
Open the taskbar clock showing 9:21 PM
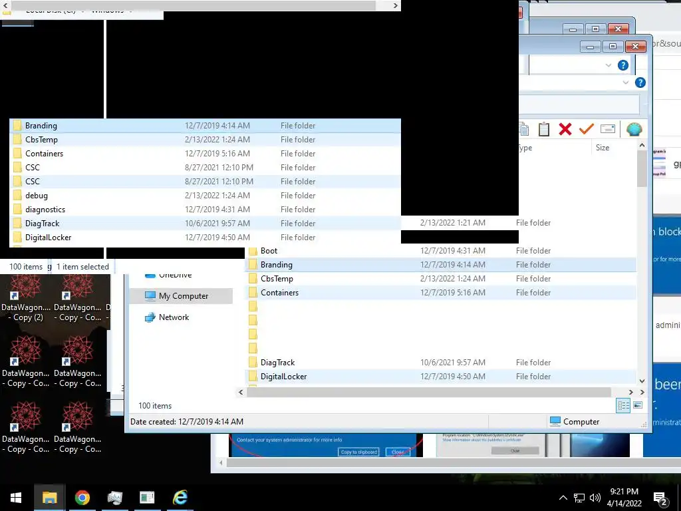[x=624, y=498]
